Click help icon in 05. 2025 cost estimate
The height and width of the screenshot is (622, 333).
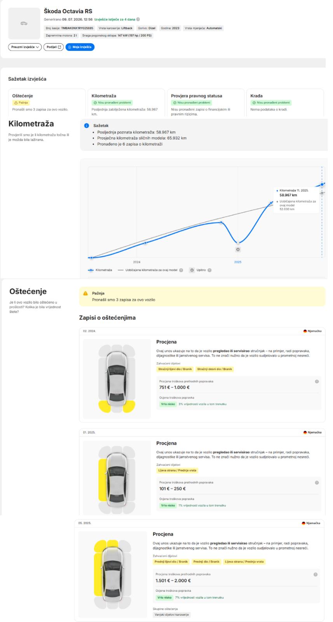(315, 574)
